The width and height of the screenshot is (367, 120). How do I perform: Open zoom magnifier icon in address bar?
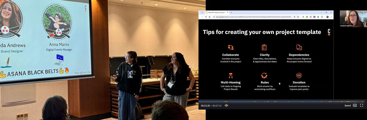[x=295, y=17]
